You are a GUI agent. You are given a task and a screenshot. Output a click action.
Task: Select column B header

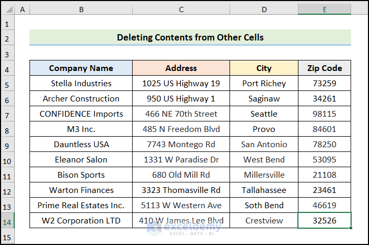tap(81, 9)
